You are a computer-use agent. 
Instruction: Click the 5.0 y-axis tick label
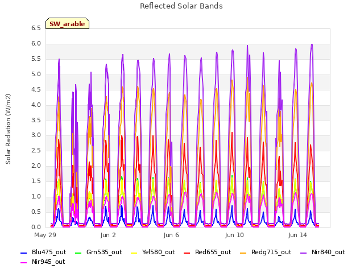[36, 74]
